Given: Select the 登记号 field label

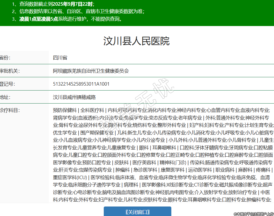Looking at the screenshot, I should pyautogui.click(x=7, y=84).
